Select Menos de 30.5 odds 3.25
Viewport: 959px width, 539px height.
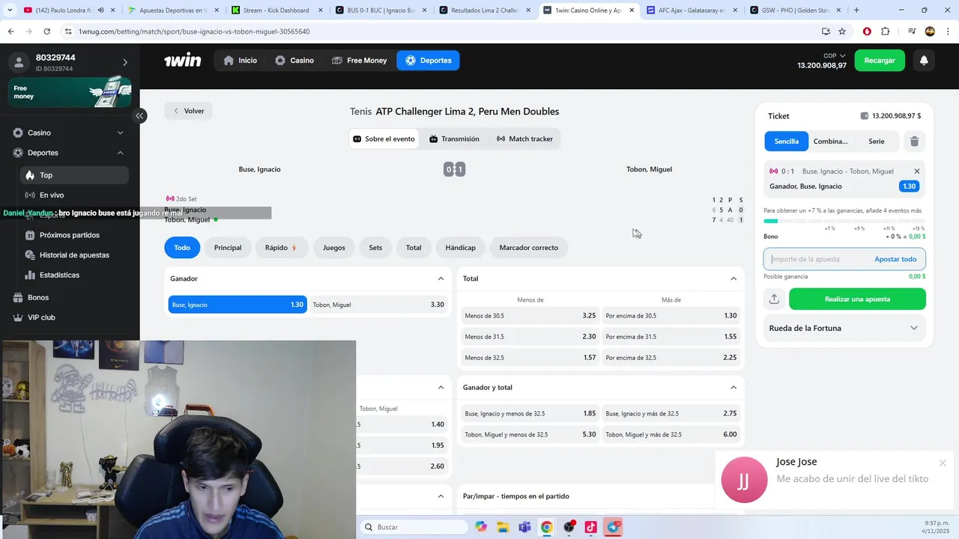[530, 316]
